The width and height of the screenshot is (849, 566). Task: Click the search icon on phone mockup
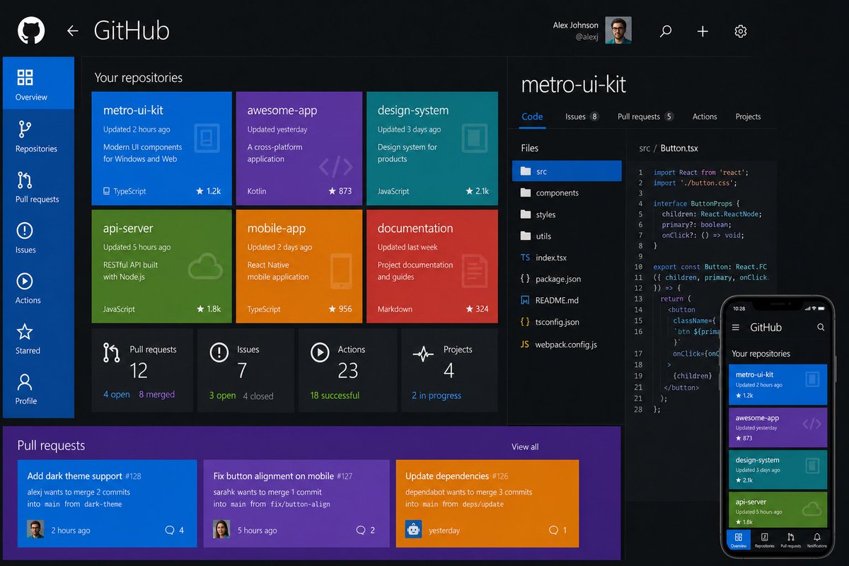821,328
